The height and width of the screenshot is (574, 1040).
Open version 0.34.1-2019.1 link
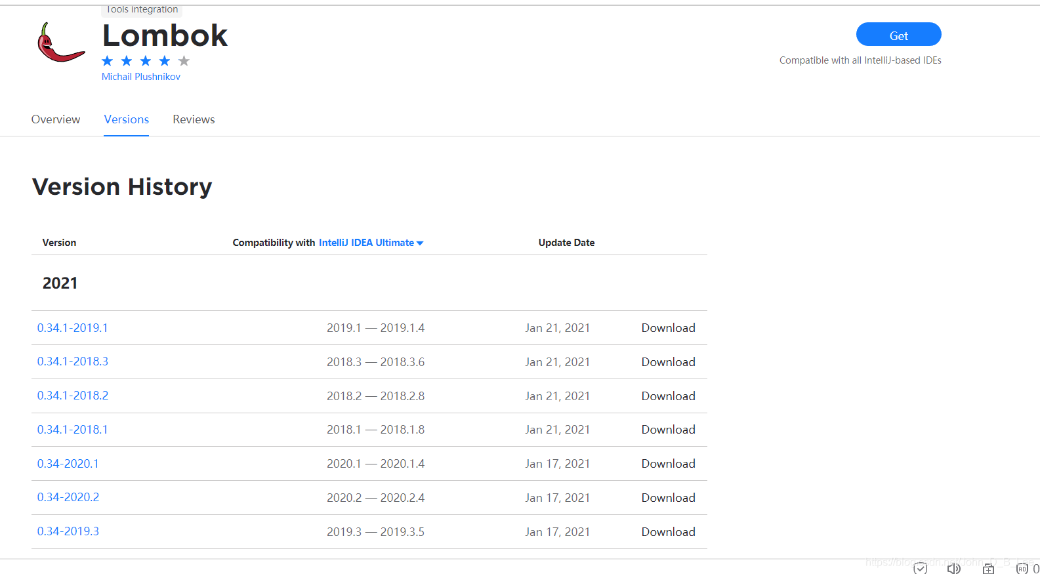[x=73, y=328]
